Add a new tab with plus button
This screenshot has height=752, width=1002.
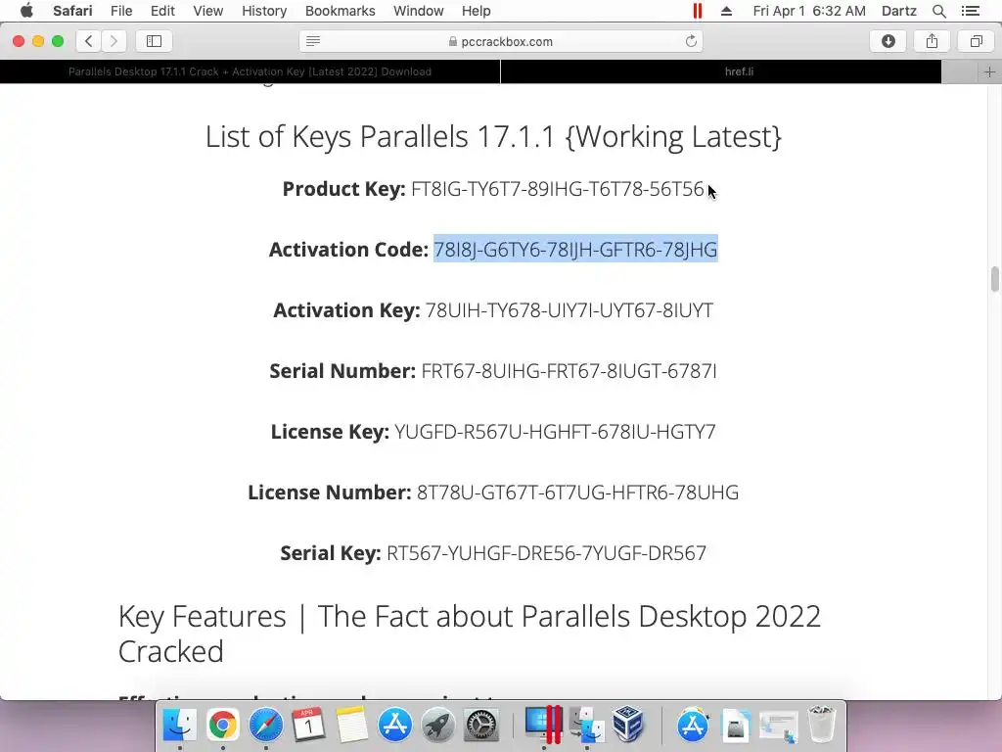[989, 71]
